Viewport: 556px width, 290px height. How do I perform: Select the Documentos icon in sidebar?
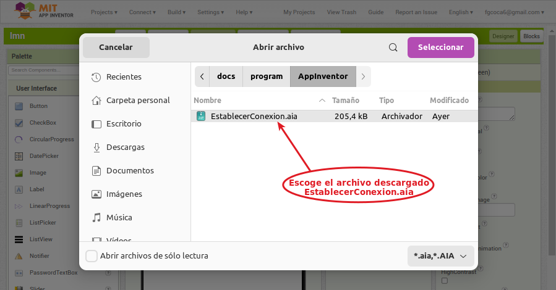(x=96, y=171)
